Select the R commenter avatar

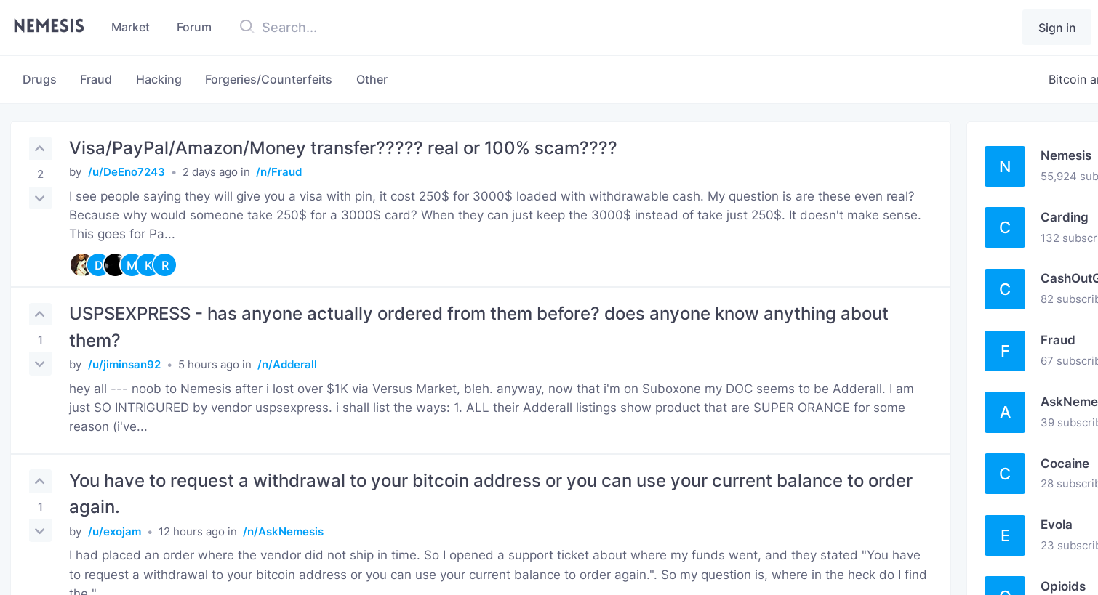pyautogui.click(x=165, y=265)
